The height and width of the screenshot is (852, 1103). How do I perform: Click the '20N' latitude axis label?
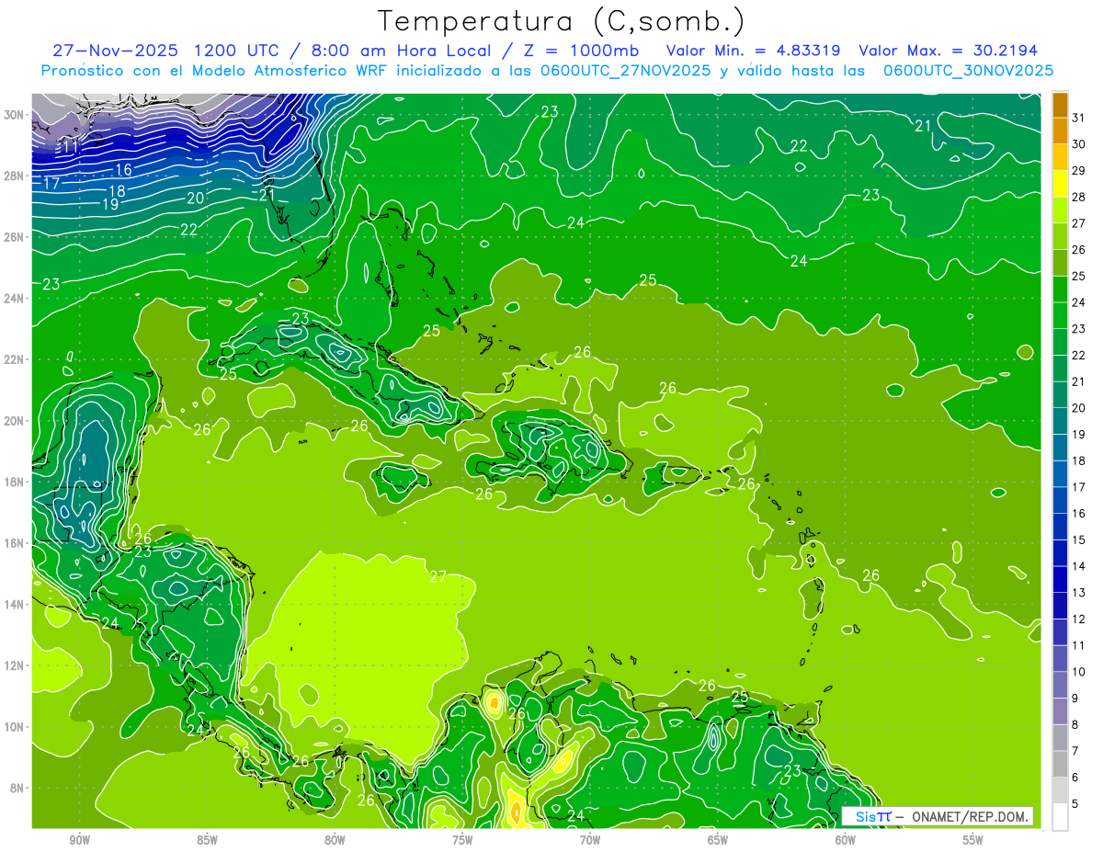click(16, 421)
